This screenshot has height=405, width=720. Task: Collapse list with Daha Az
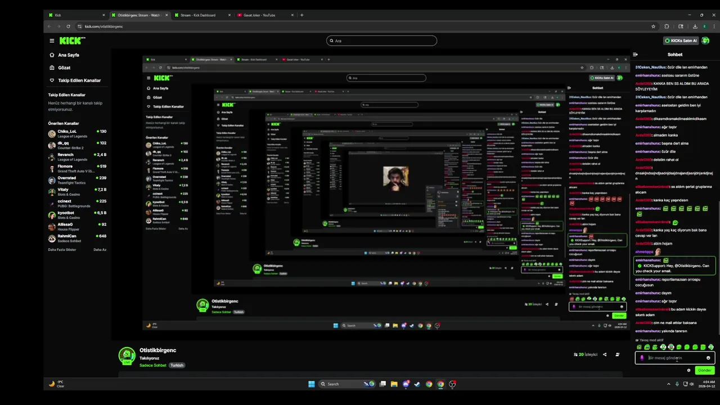tap(100, 250)
